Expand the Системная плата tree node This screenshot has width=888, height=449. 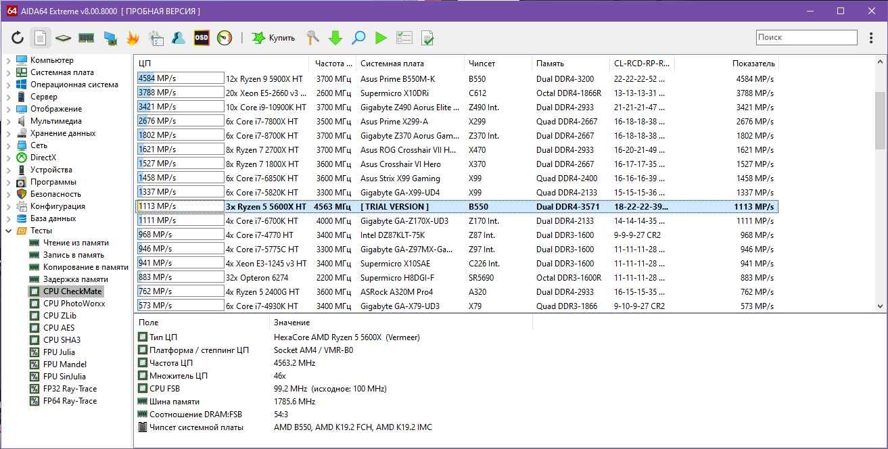point(8,72)
